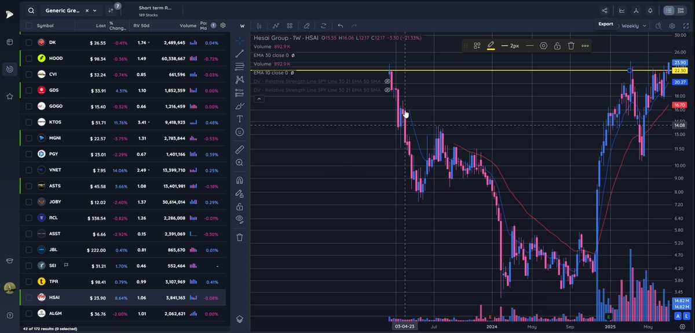Viewport: 695px width, 333px height.
Task: Enter fullscreen chart mode
Action: (685, 26)
